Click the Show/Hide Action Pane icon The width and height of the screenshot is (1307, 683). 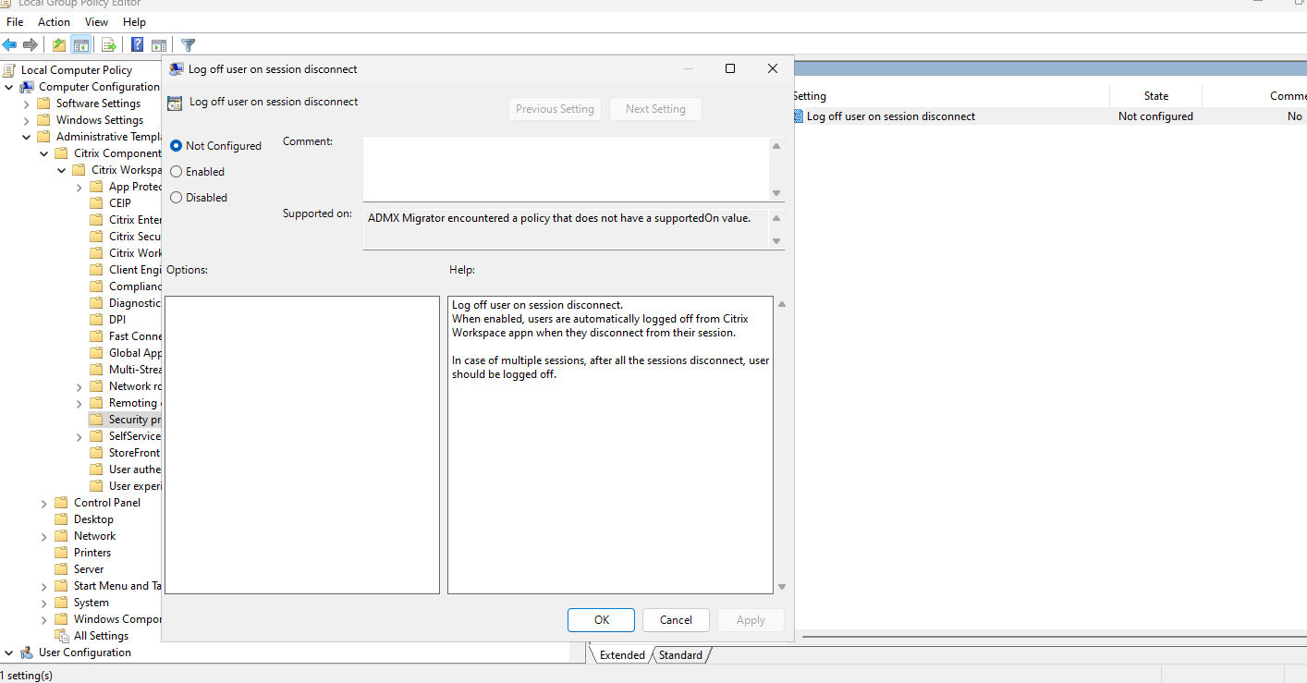point(159,44)
